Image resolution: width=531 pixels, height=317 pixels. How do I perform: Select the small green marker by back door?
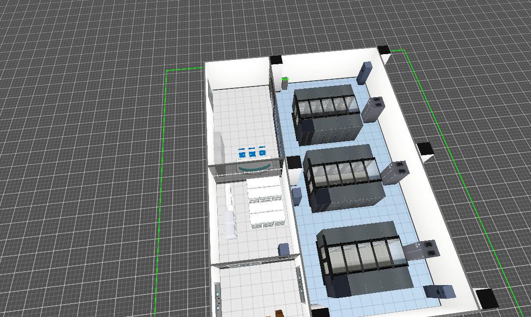[x=285, y=79]
